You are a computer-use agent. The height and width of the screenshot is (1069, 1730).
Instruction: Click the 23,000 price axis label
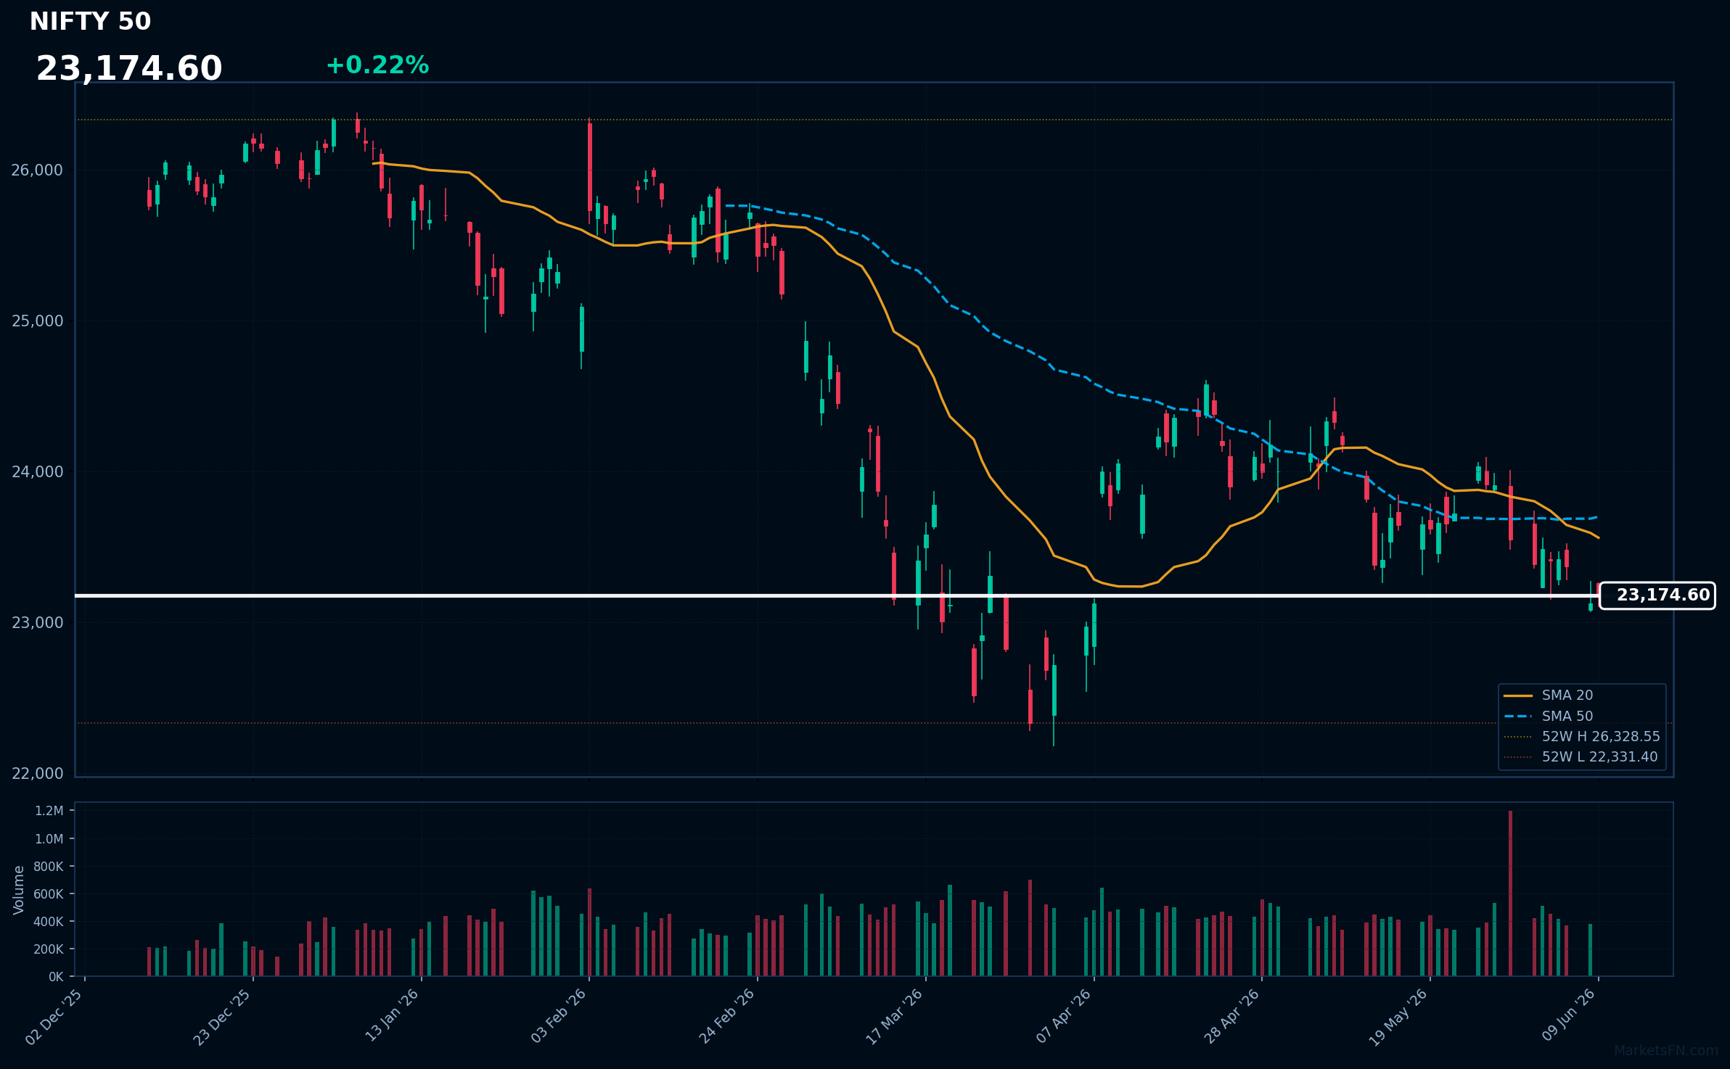(37, 623)
